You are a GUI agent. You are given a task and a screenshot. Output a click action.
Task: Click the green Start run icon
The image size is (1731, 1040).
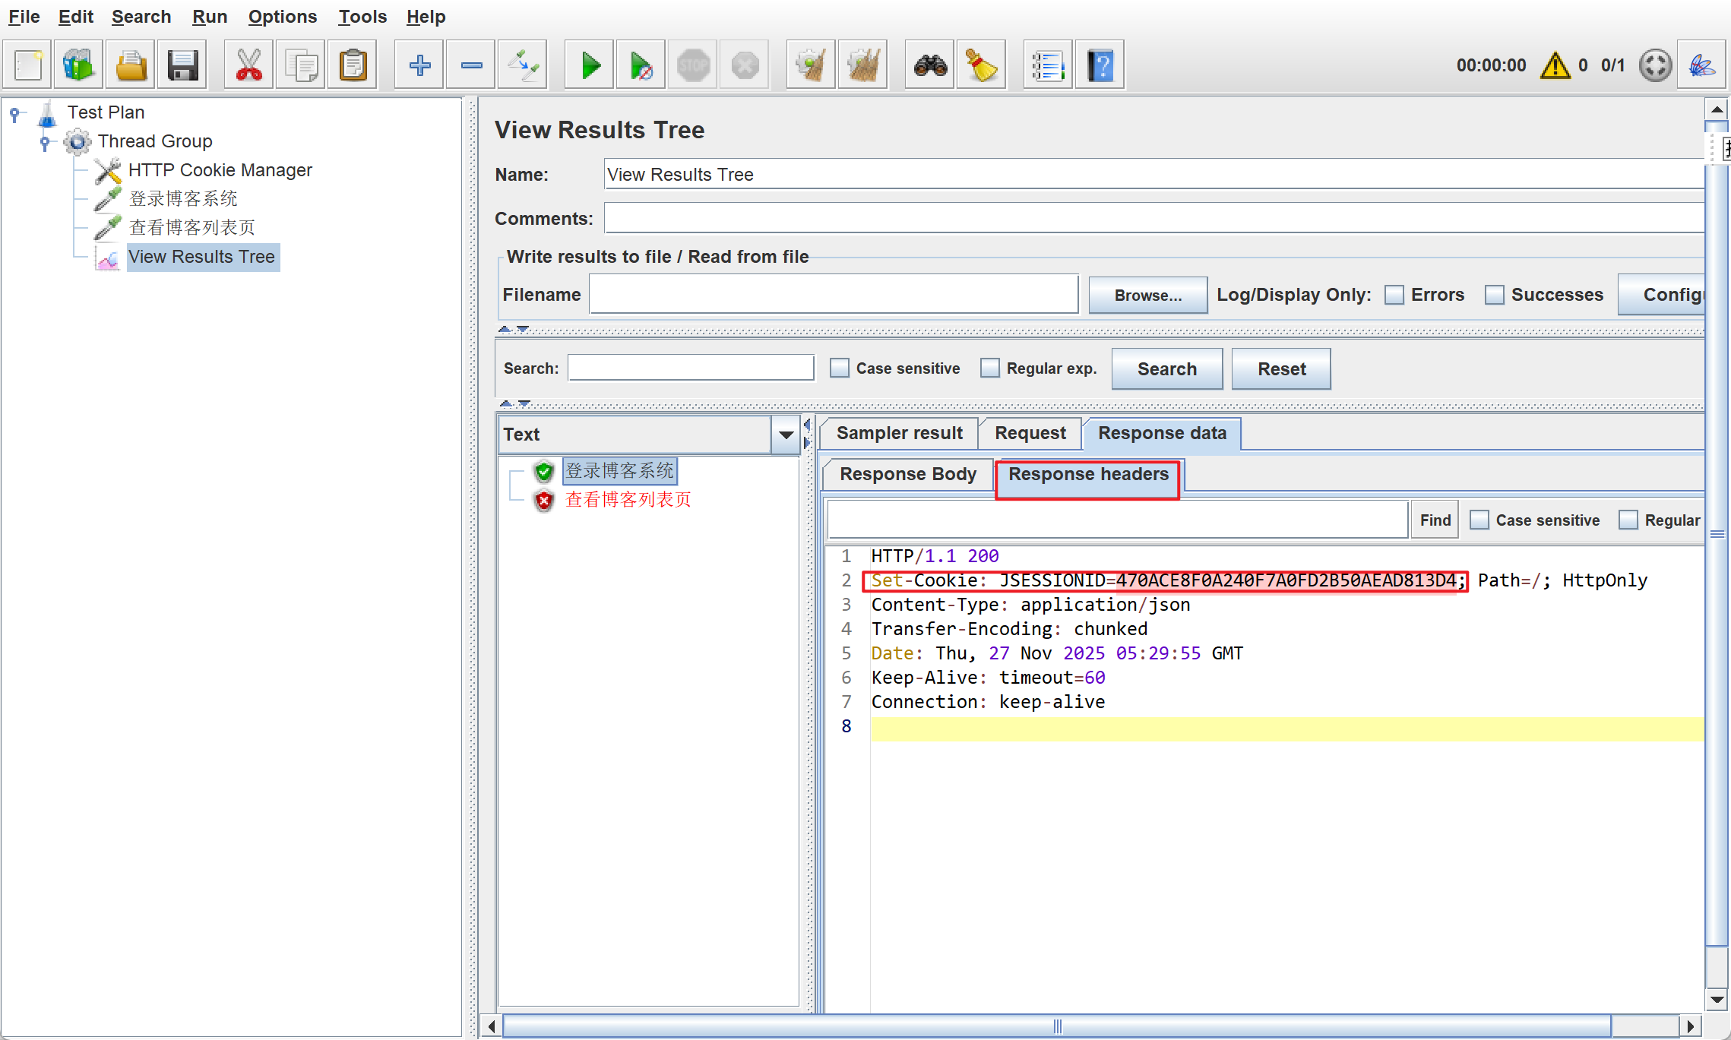point(590,65)
